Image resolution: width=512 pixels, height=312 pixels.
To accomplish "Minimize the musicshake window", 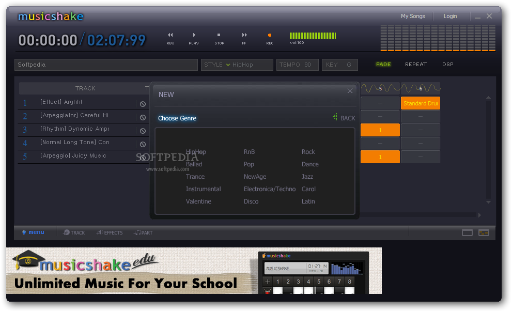I will (477, 17).
